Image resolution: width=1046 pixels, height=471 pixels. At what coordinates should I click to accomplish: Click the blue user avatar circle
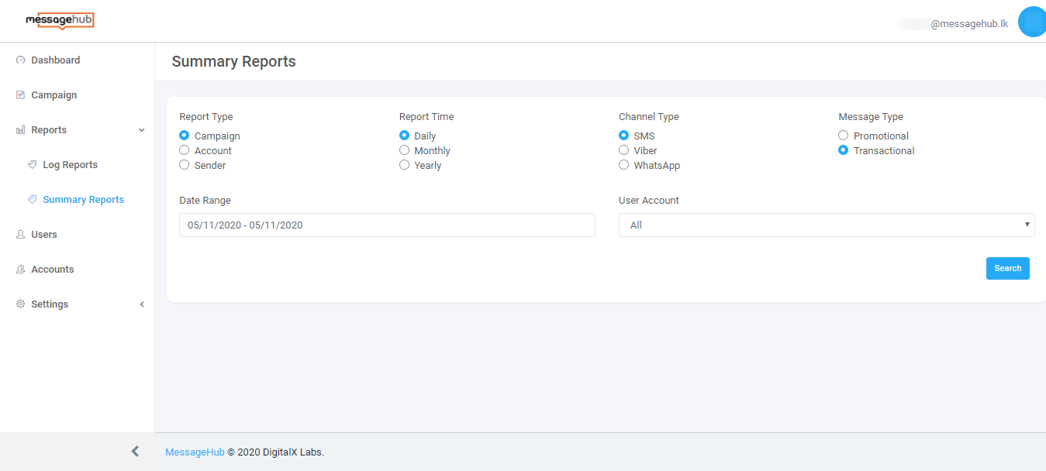coord(1032,22)
